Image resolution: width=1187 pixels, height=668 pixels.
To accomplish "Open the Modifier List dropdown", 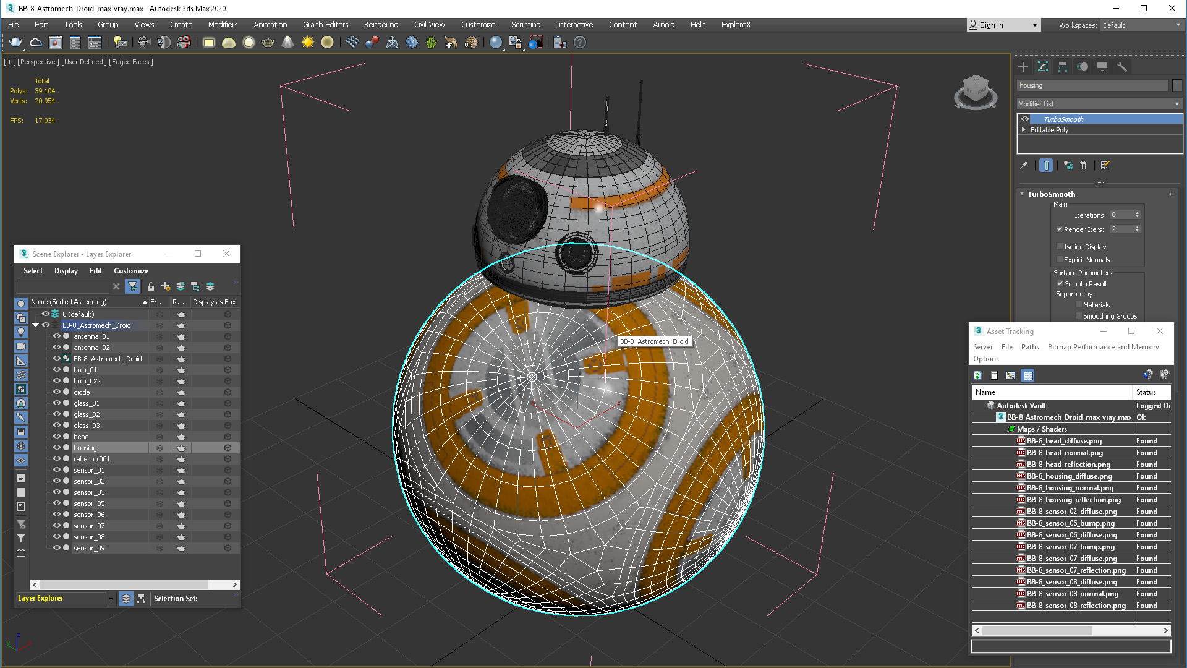I will 1099,104.
